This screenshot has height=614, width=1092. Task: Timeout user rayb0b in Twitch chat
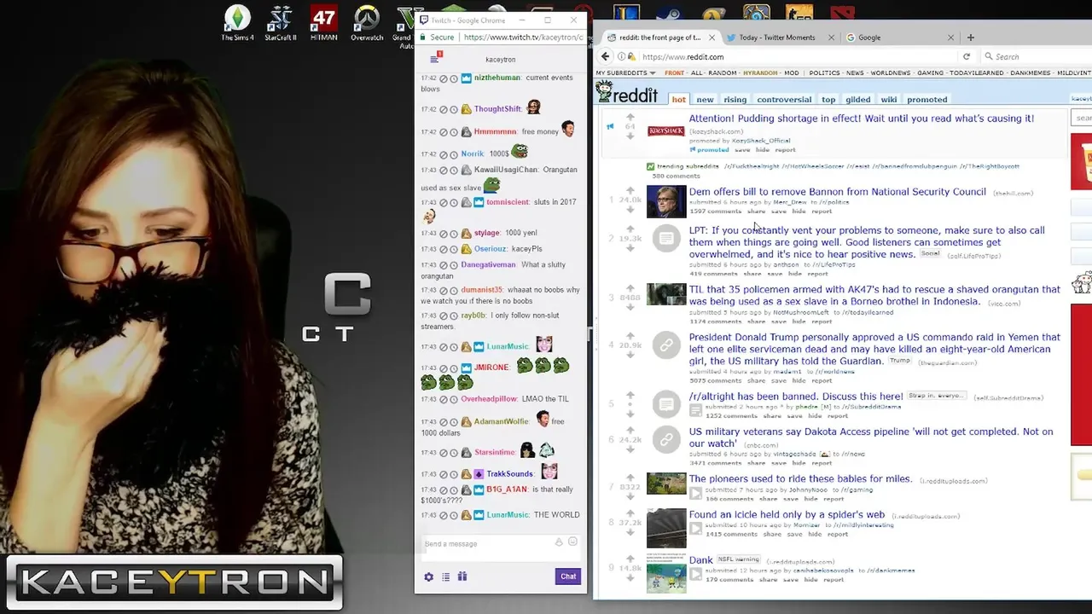coord(454,316)
